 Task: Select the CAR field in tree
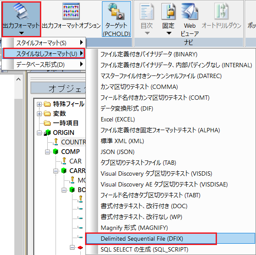(x=75, y=161)
